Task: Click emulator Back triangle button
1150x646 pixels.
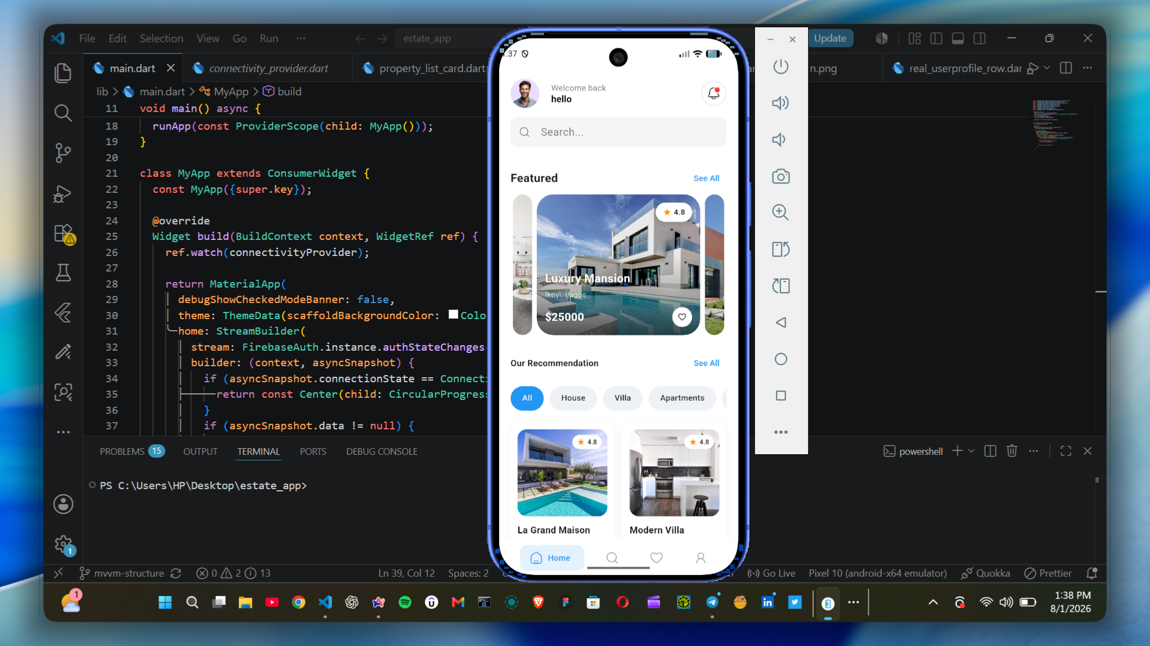Action: pos(781,322)
